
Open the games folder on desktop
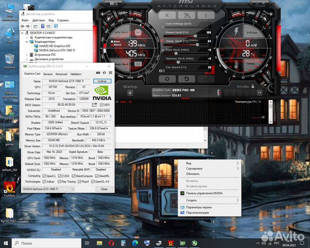pyautogui.click(x=10, y=138)
